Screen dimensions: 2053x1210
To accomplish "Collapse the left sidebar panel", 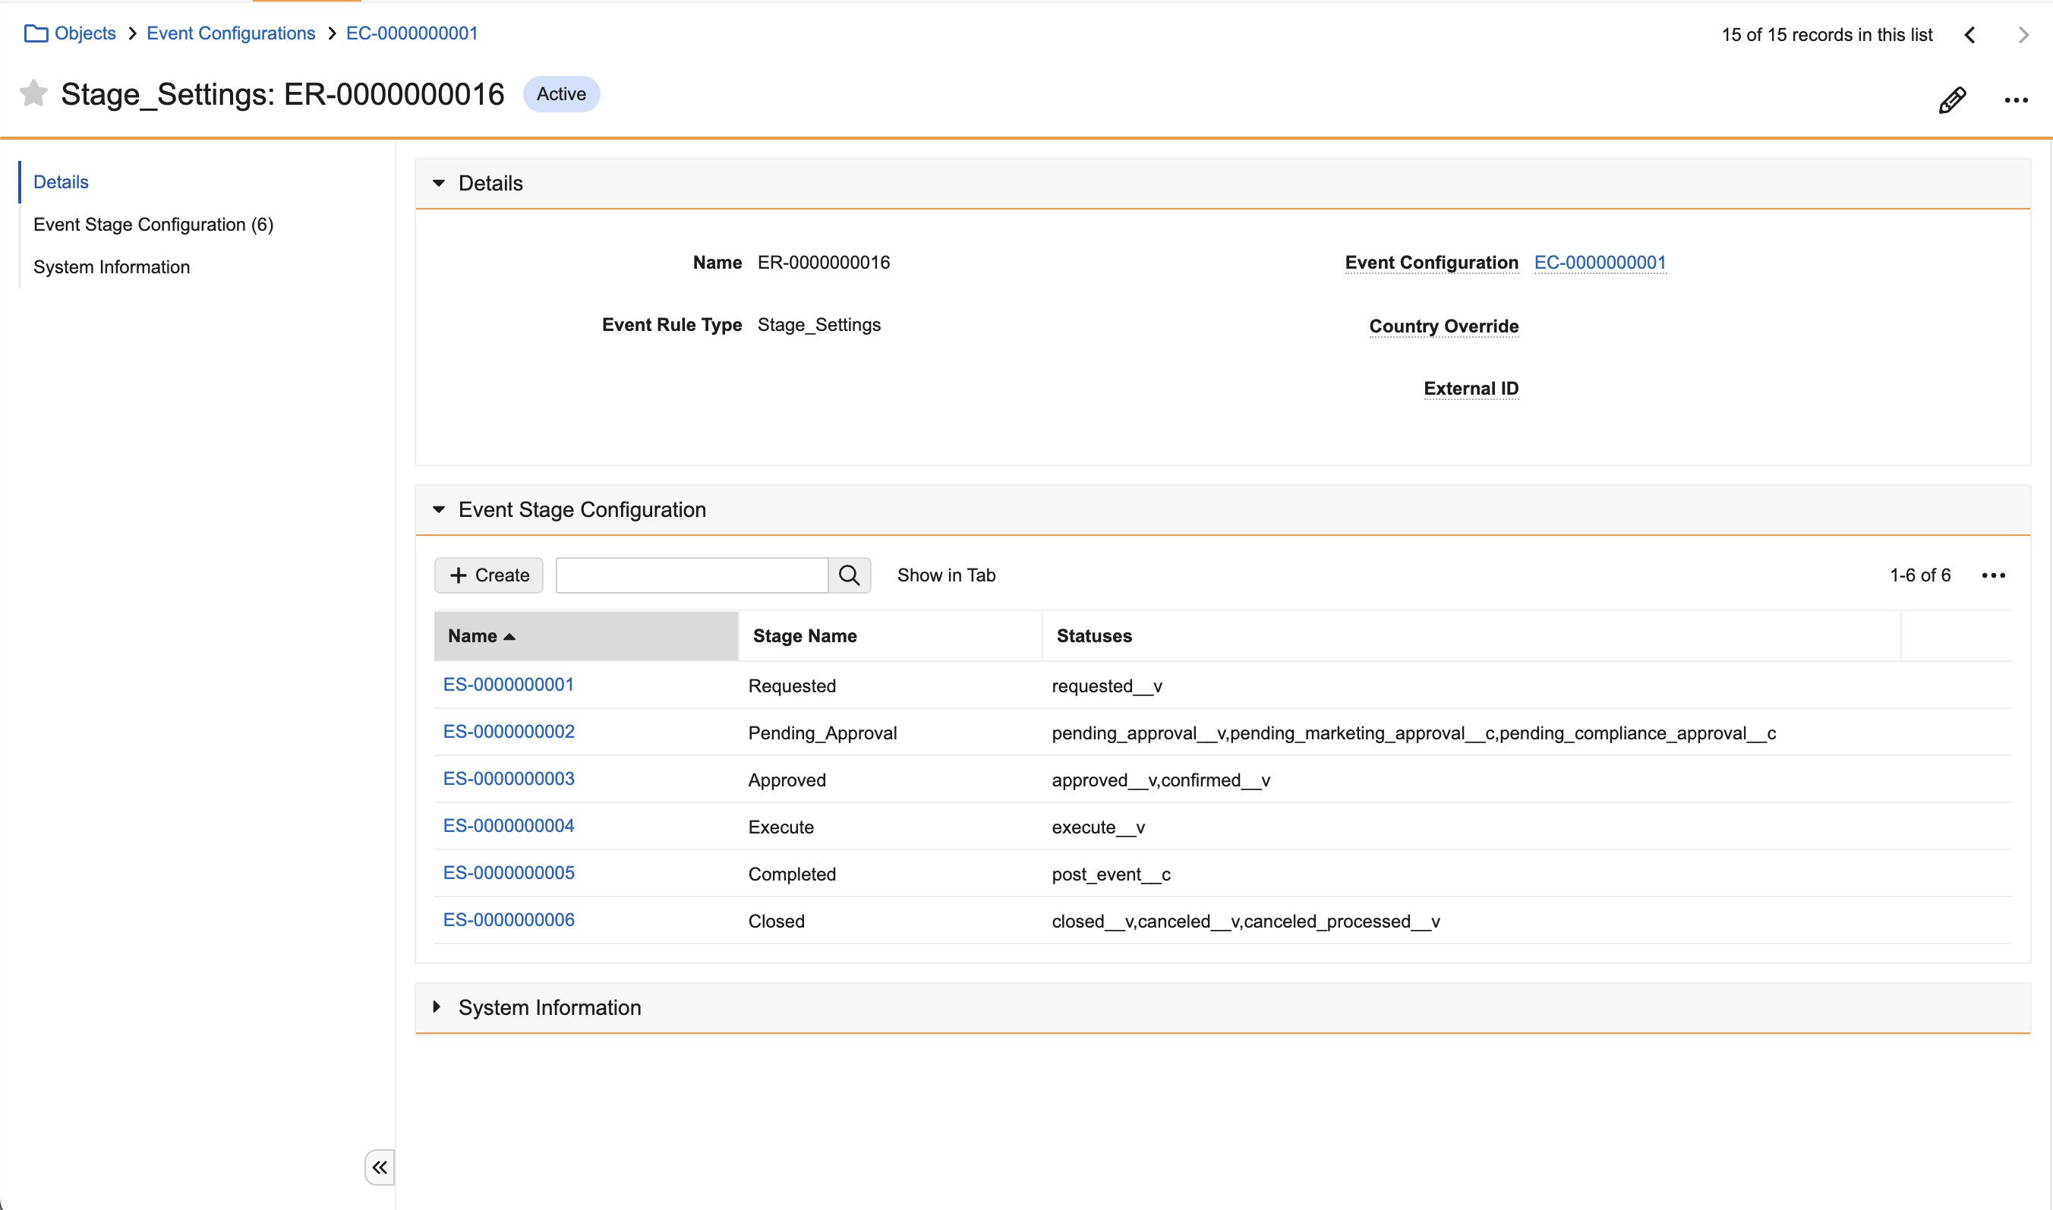I will 379,1167.
